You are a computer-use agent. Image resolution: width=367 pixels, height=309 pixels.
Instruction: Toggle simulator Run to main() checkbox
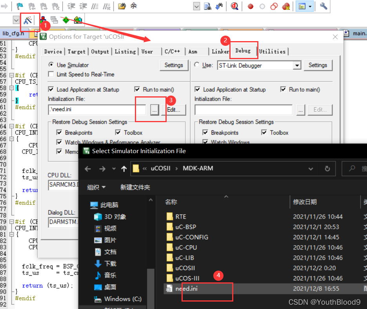[137, 89]
